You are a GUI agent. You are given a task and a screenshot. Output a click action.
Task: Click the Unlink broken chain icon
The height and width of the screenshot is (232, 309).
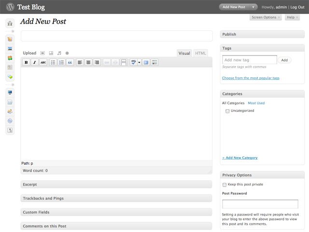point(115,62)
